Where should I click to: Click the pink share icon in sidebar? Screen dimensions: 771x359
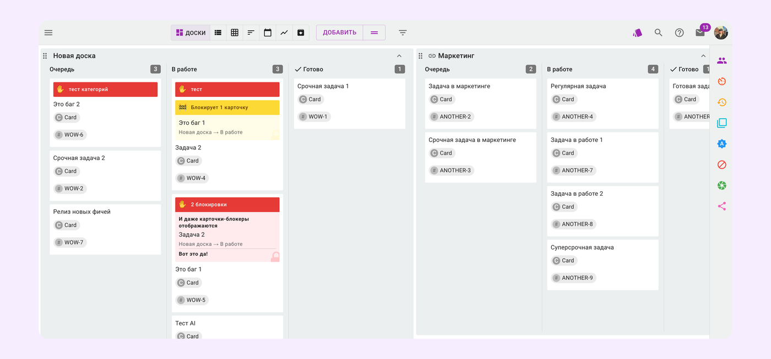tap(721, 207)
